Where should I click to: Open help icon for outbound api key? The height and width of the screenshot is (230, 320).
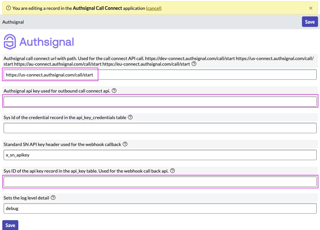pos(114,91)
